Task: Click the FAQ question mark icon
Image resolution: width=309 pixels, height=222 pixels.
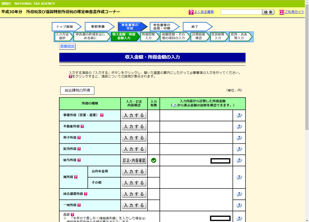Action: pyautogui.click(x=191, y=12)
